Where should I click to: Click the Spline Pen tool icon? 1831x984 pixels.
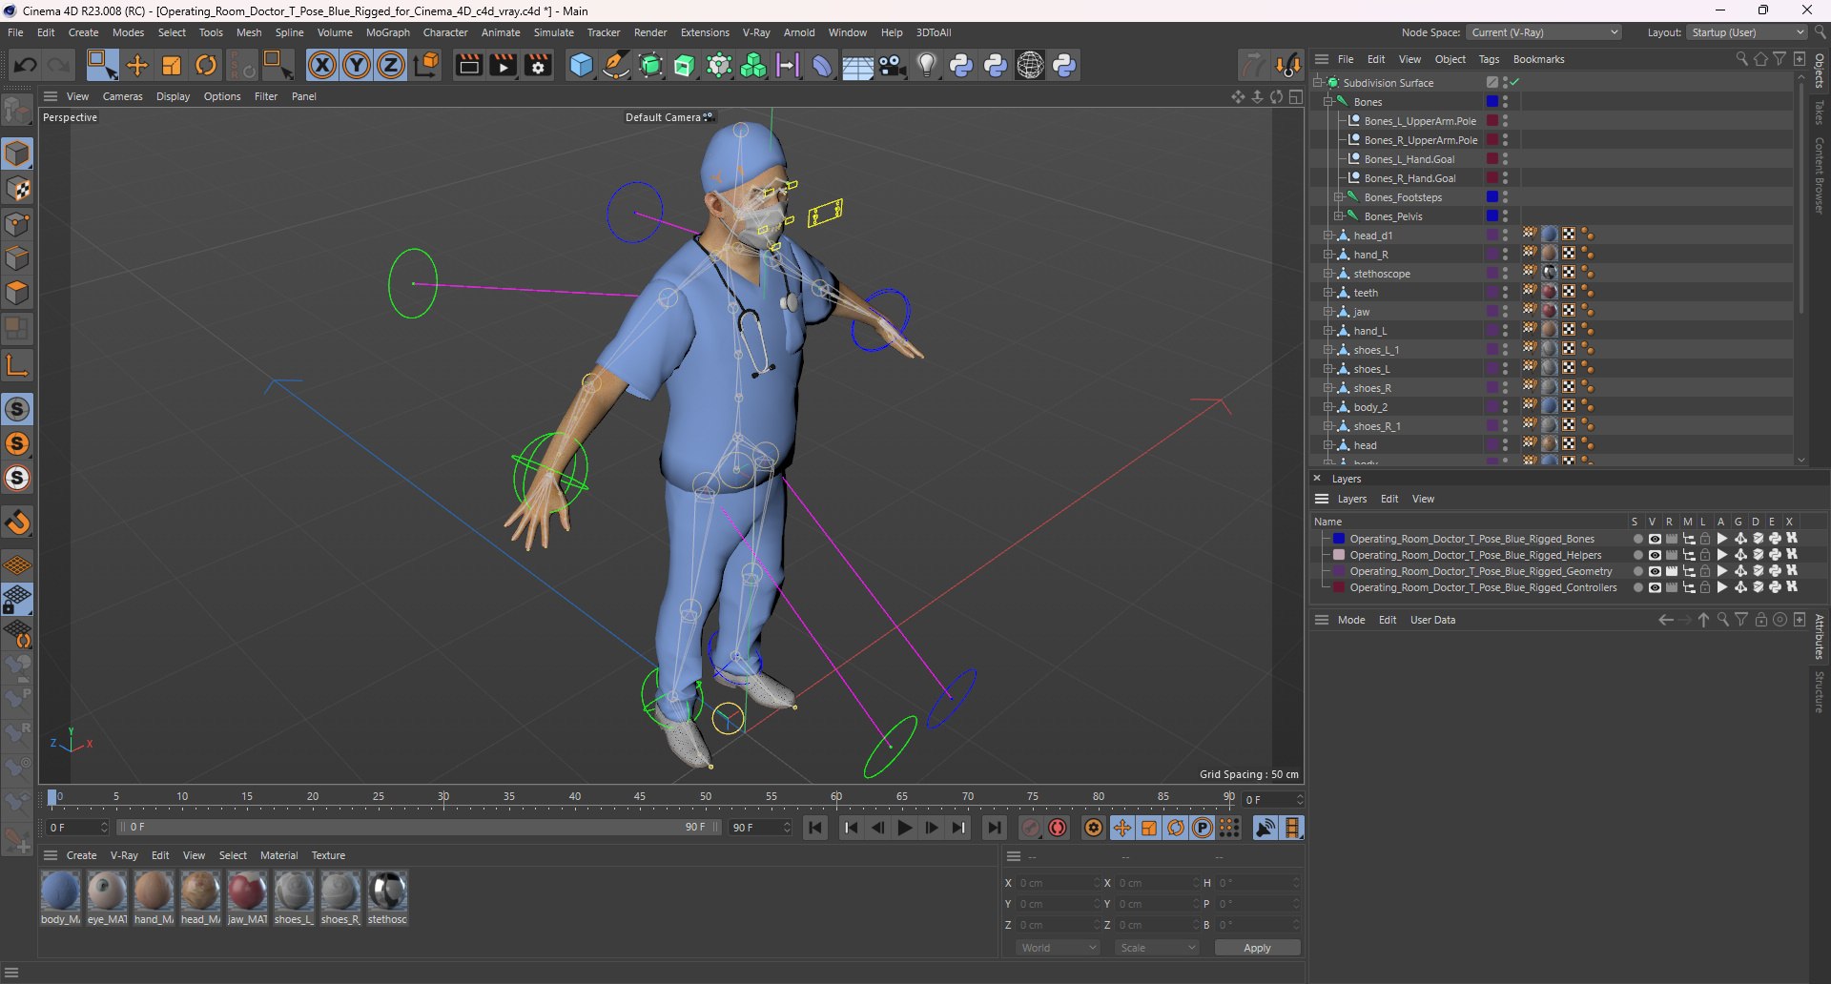[x=616, y=65]
